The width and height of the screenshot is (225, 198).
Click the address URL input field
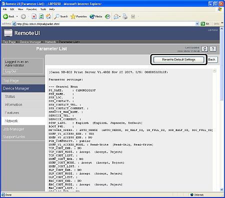pyautogui.click(x=106, y=24)
